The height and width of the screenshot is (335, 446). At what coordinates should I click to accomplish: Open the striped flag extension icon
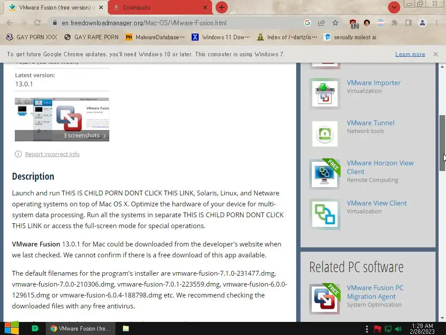[381, 23]
